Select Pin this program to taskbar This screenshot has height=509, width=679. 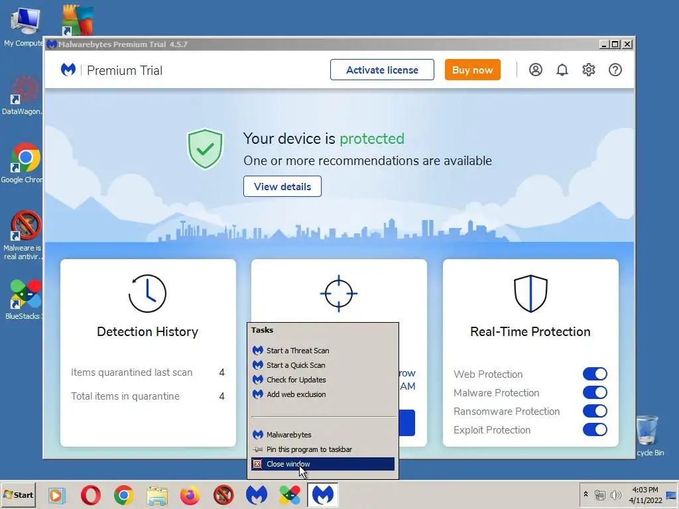pyautogui.click(x=323, y=449)
